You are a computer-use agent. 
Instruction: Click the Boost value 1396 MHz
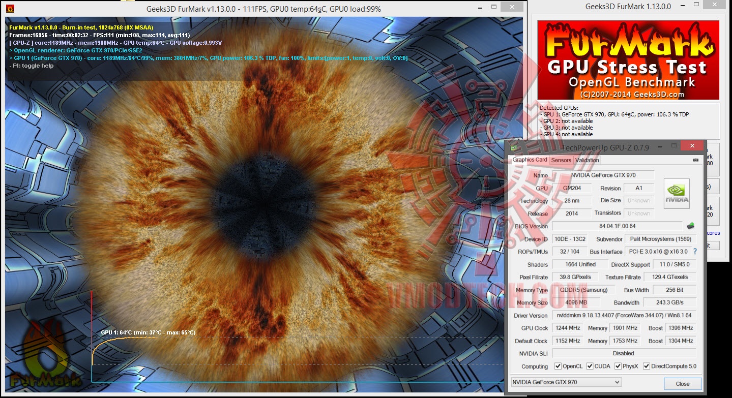click(x=681, y=328)
